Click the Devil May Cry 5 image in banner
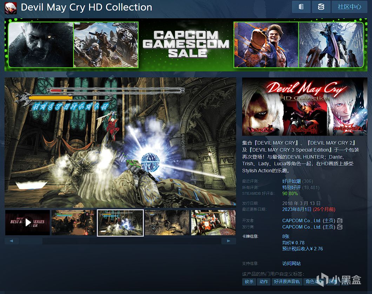Image resolution: width=372 pixels, height=294 pixels. click(331, 45)
